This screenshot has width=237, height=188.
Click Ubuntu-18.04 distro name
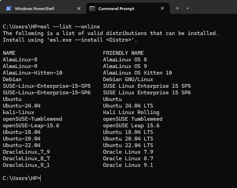pyautogui.click(x=22, y=132)
